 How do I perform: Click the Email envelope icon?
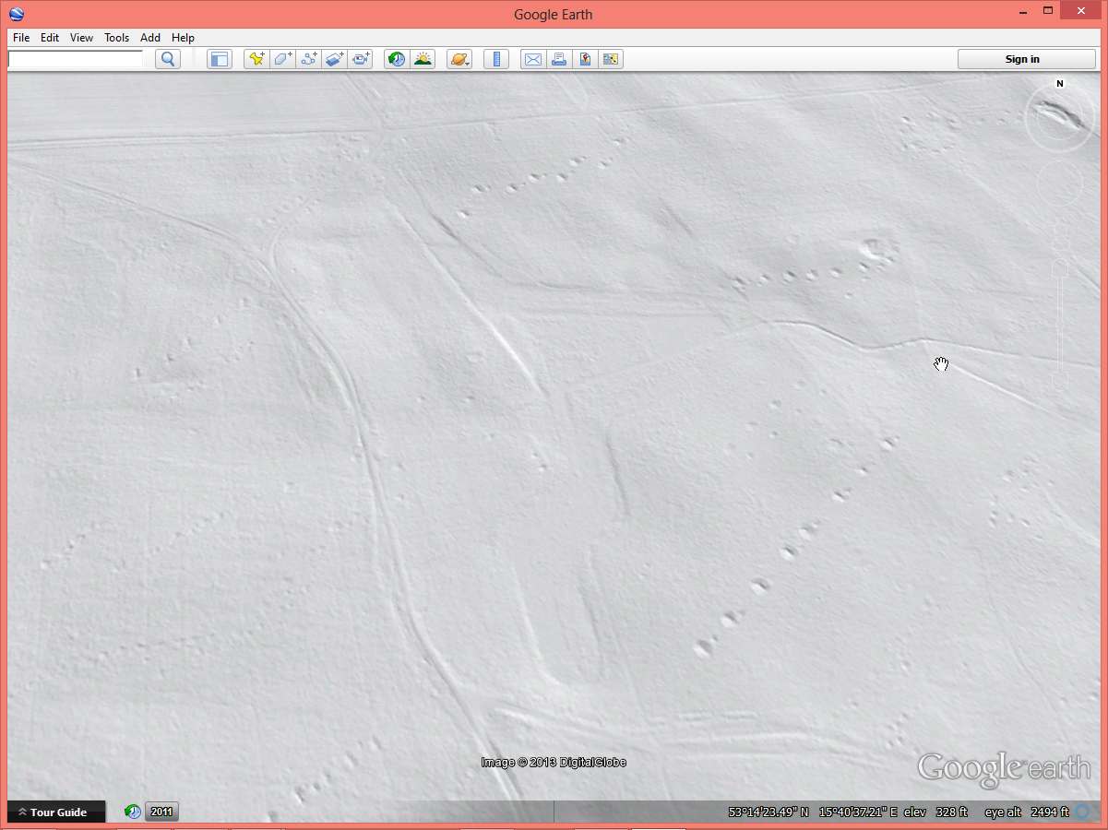click(x=533, y=59)
